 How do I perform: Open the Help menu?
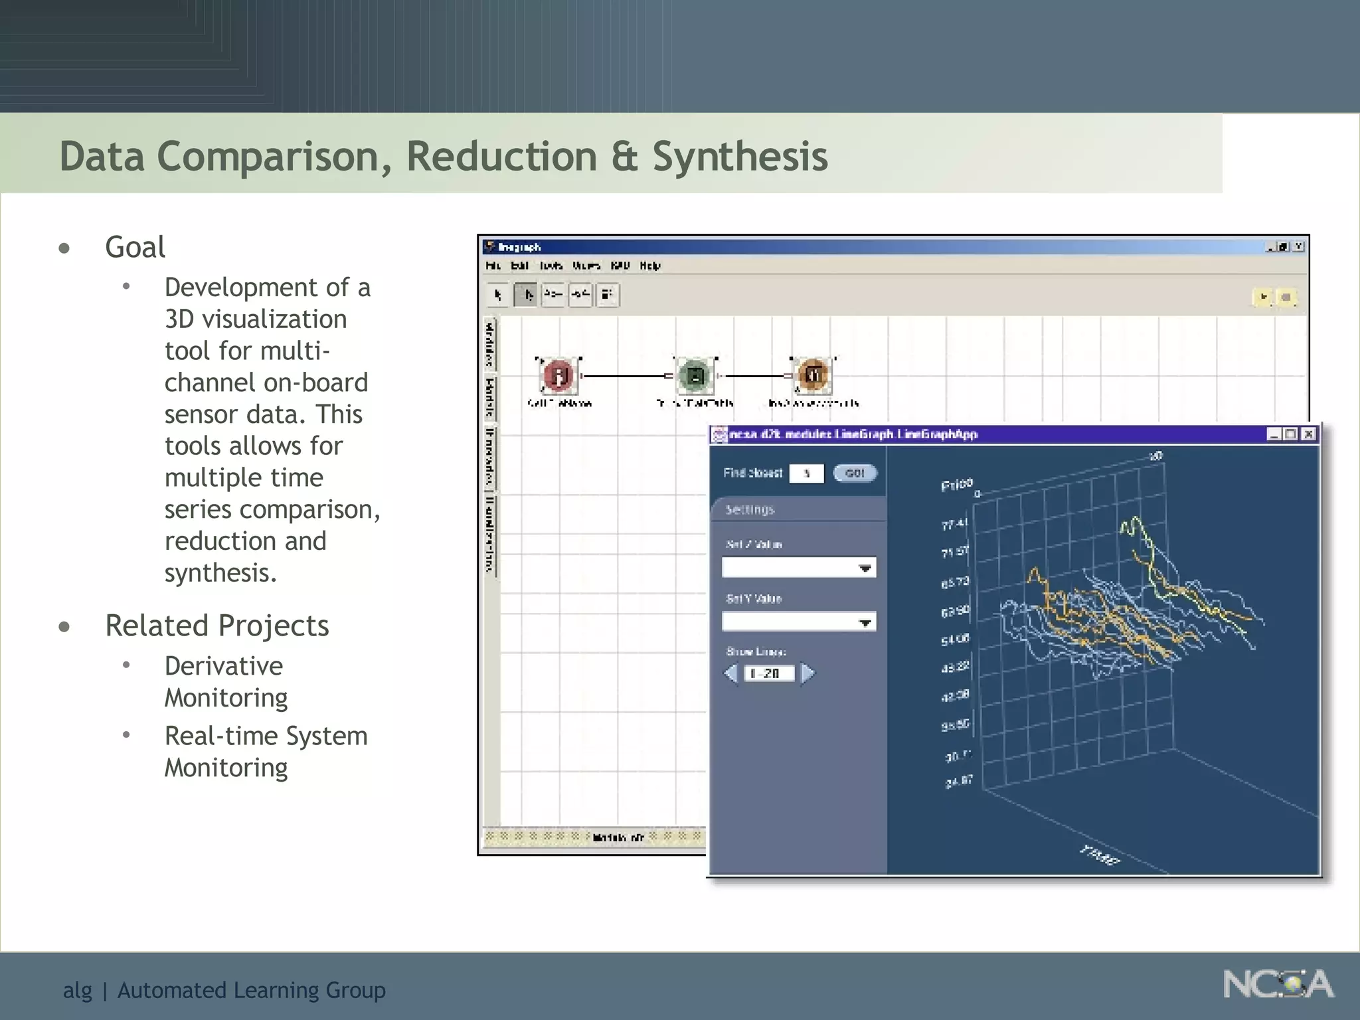tap(650, 266)
